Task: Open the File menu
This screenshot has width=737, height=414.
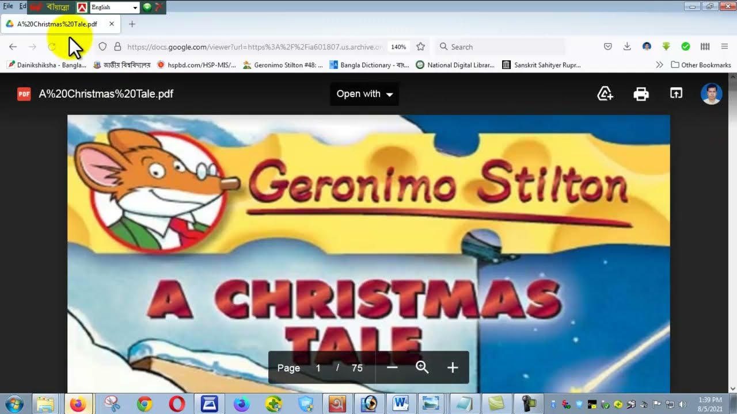Action: (x=8, y=6)
